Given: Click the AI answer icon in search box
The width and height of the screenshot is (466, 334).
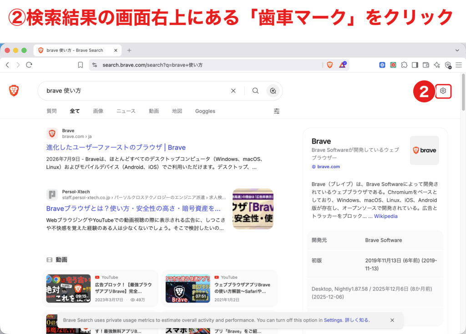Looking at the screenshot, I should [x=273, y=91].
